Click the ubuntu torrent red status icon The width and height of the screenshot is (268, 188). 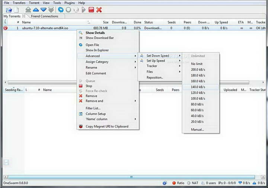[x=6, y=28]
